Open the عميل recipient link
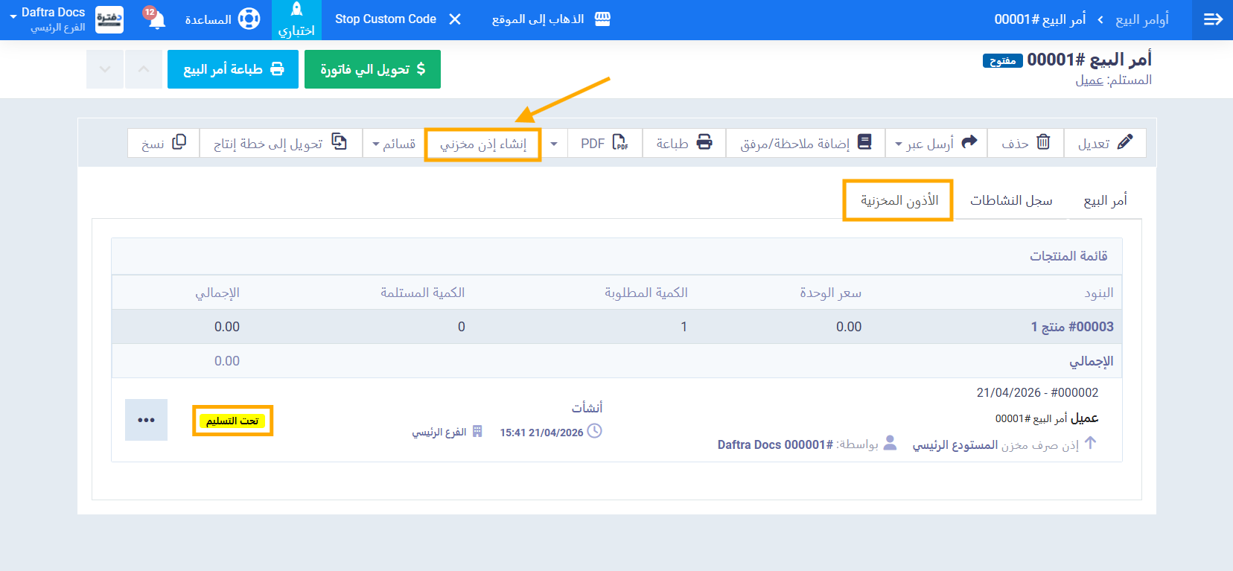Screen dimensions: 1233x571 (x=1089, y=80)
